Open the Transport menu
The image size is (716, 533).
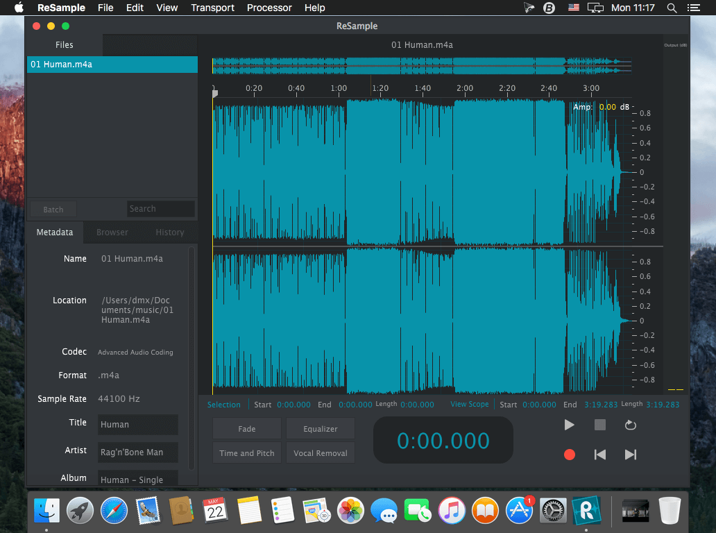tap(212, 8)
